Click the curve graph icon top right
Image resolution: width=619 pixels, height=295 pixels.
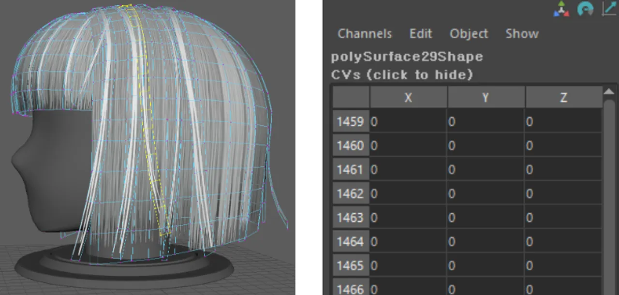point(608,9)
